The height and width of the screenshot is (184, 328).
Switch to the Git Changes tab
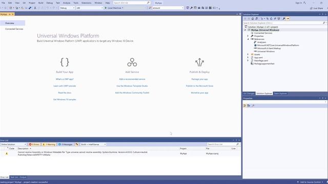point(249,94)
